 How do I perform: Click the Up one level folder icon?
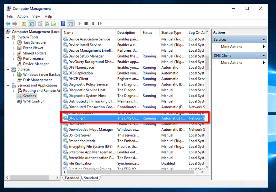[24, 23]
